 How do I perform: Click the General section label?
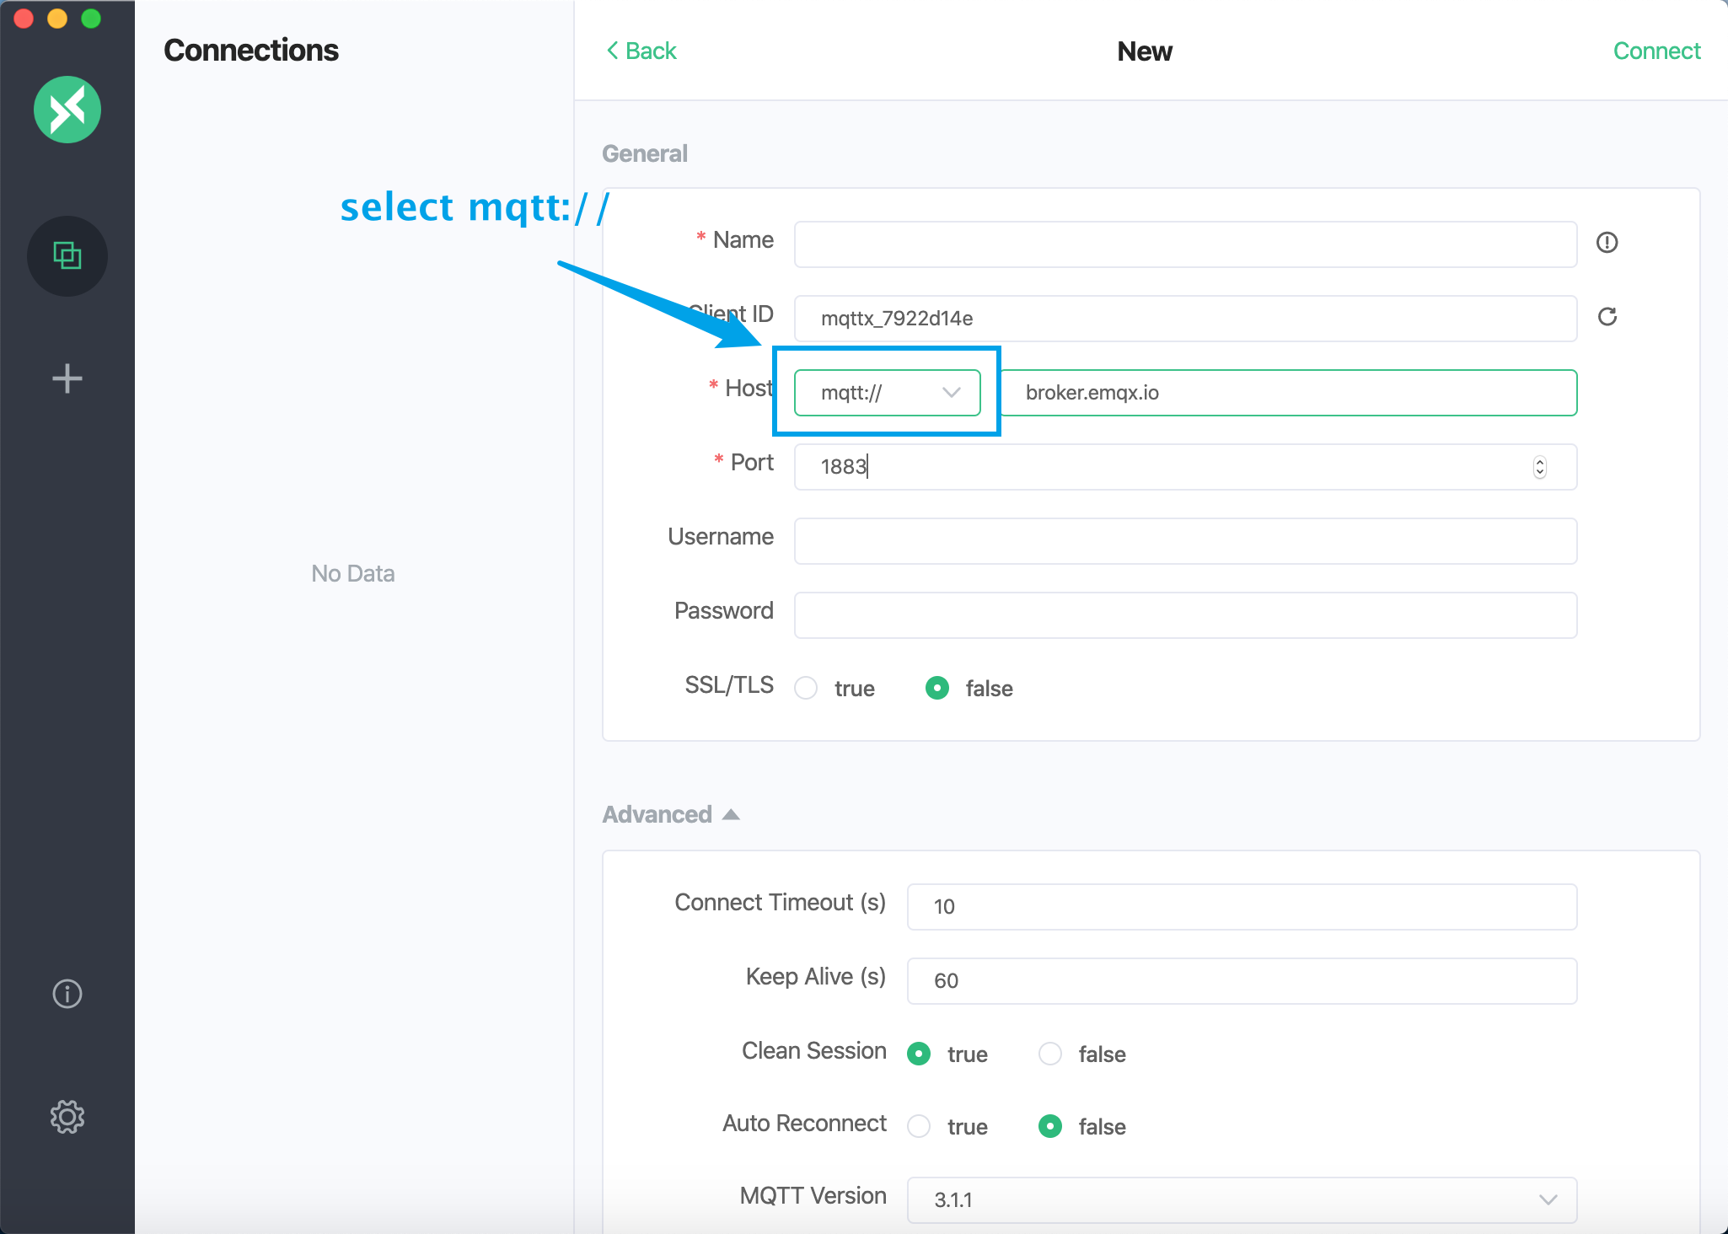[645, 153]
